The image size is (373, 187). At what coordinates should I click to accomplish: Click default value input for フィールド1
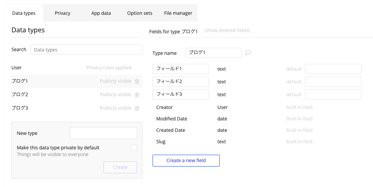(x=333, y=69)
